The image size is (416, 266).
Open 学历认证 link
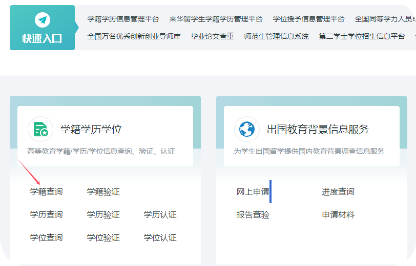(160, 215)
